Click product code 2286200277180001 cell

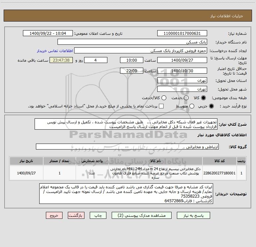[x=219, y=173]
